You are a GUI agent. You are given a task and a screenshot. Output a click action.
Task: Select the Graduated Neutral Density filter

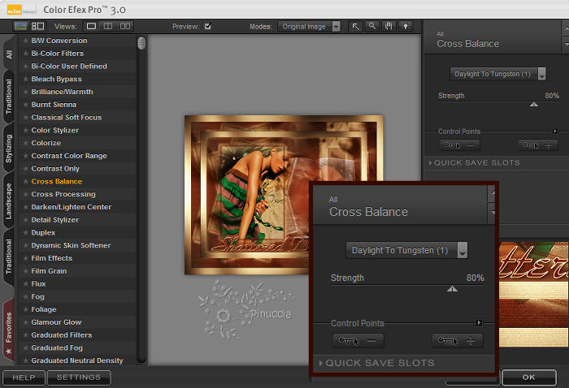tap(77, 360)
